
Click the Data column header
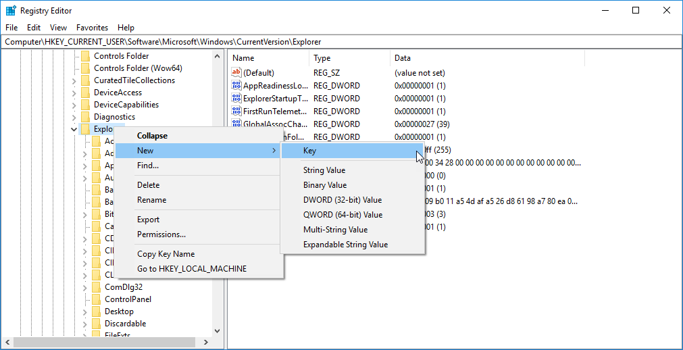click(x=487, y=58)
